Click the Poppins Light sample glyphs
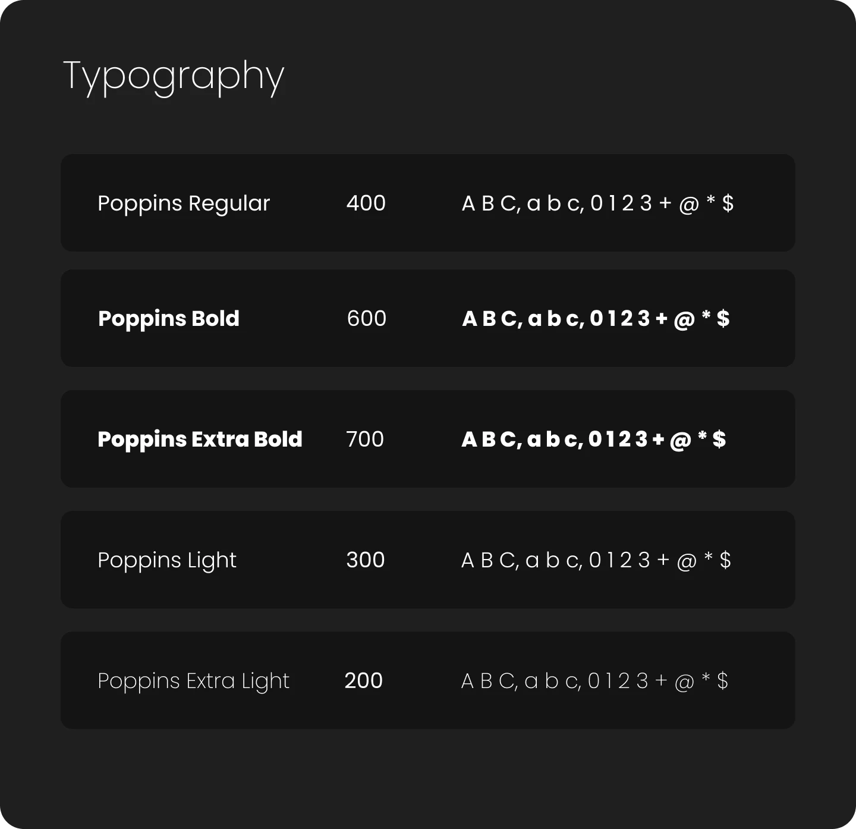 [596, 560]
